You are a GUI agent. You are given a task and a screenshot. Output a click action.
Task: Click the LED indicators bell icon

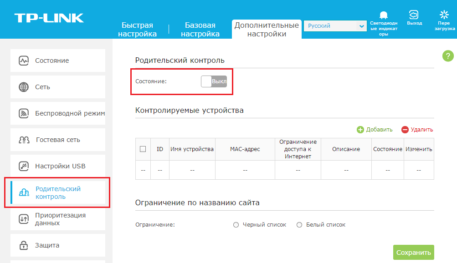click(384, 15)
